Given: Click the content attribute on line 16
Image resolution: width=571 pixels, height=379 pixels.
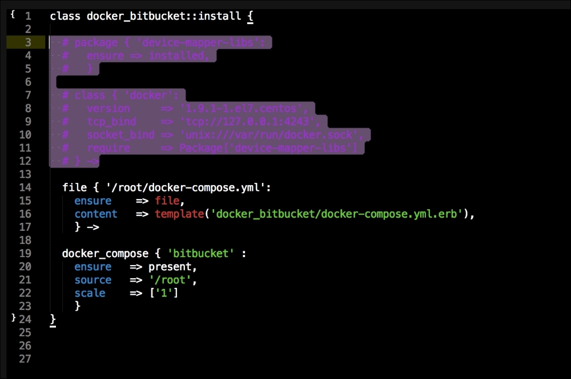Looking at the screenshot, I should click(x=95, y=214).
